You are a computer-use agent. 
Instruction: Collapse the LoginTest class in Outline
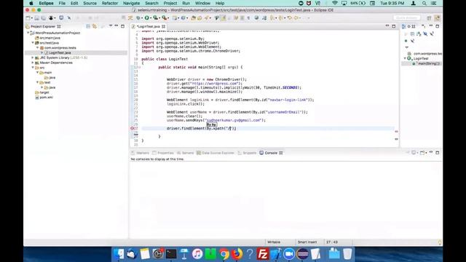[x=405, y=58]
